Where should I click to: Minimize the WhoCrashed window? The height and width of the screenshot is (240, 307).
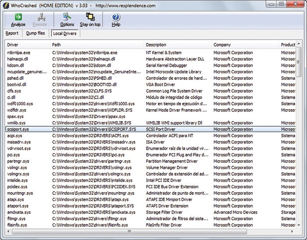pos(271,4)
